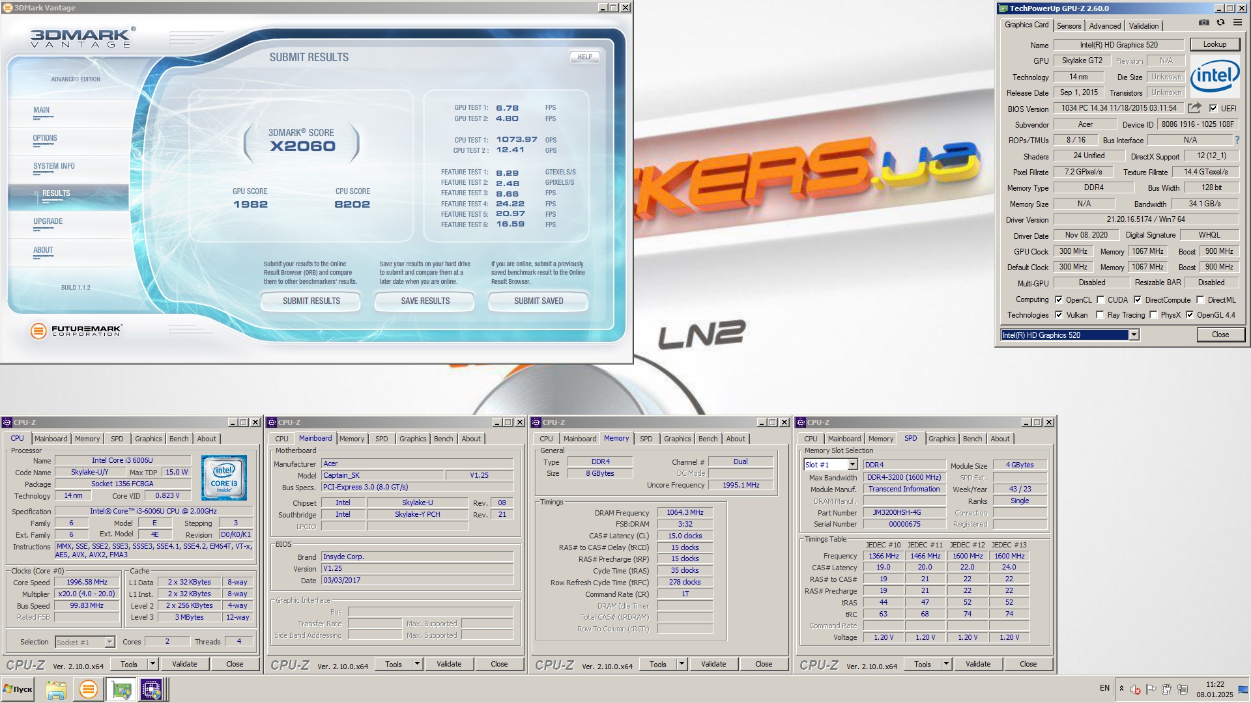Click Driver Version field 21.20.16.5174 / Win7 64
Viewport: 1251px width, 703px height.
pos(1146,219)
